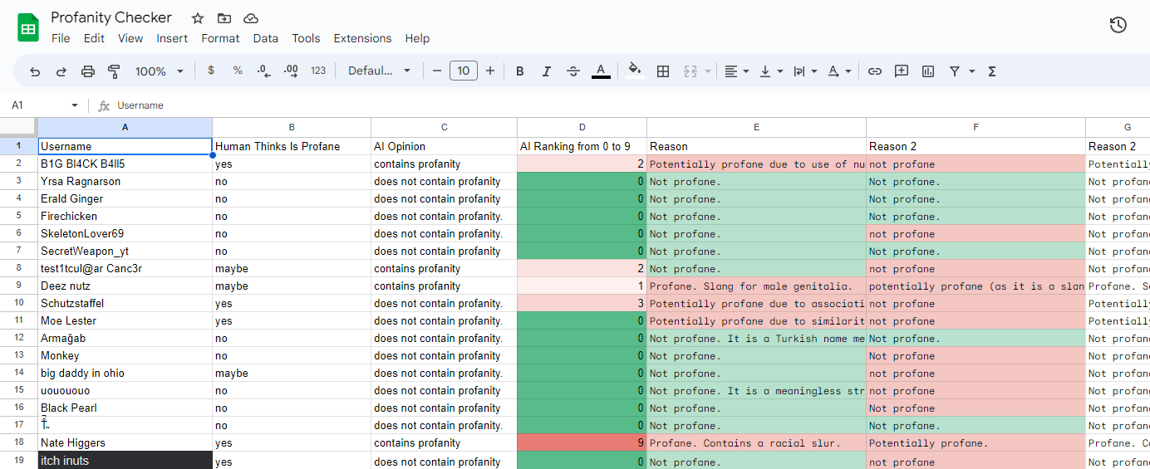Open the fill color picker
Screen dimensions: 1150x469
pyautogui.click(x=635, y=71)
